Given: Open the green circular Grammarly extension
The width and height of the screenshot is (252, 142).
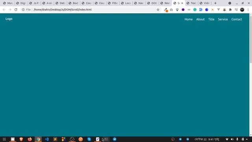Looking at the screenshot, I should [x=195, y=9].
